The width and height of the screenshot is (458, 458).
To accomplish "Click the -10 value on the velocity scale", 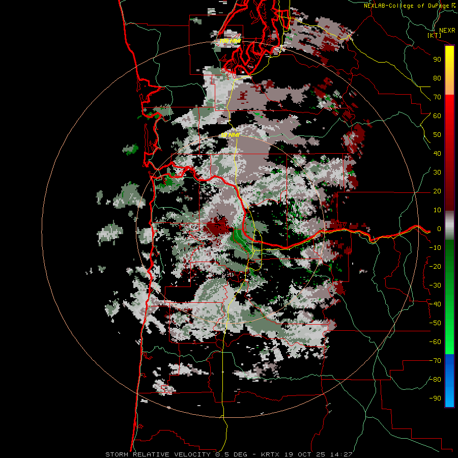I will (435, 248).
